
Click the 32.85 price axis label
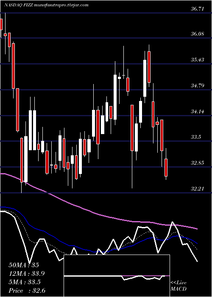tap(198, 163)
